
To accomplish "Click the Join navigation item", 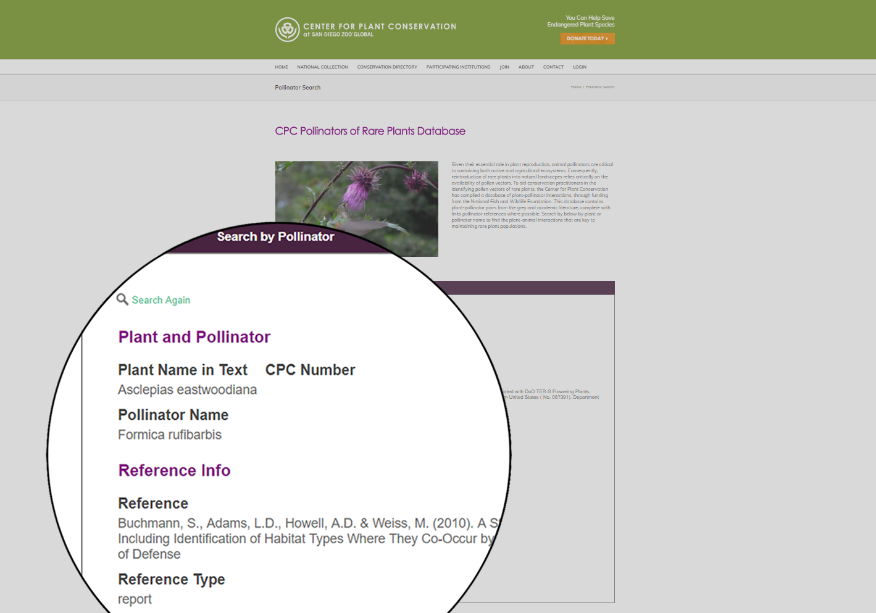I will pyautogui.click(x=504, y=67).
